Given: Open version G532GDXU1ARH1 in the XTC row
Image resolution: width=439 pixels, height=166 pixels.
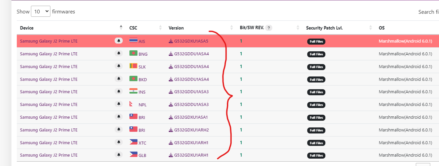Looking at the screenshot, I should pyautogui.click(x=191, y=143).
